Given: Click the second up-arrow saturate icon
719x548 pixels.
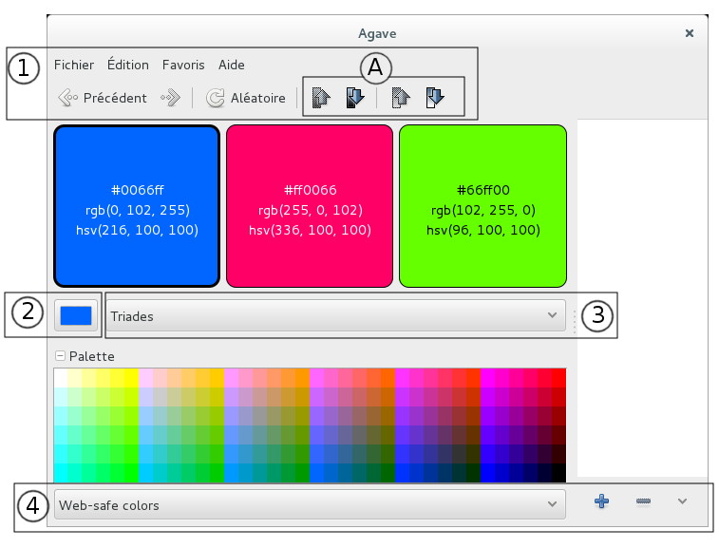Looking at the screenshot, I should (x=400, y=98).
